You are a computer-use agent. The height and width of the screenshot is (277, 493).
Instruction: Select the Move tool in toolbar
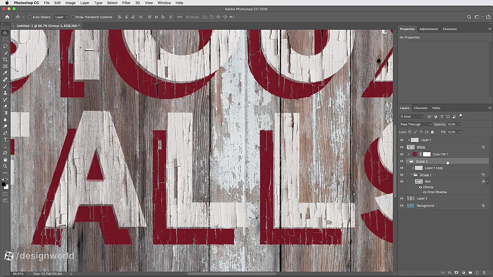coord(5,33)
